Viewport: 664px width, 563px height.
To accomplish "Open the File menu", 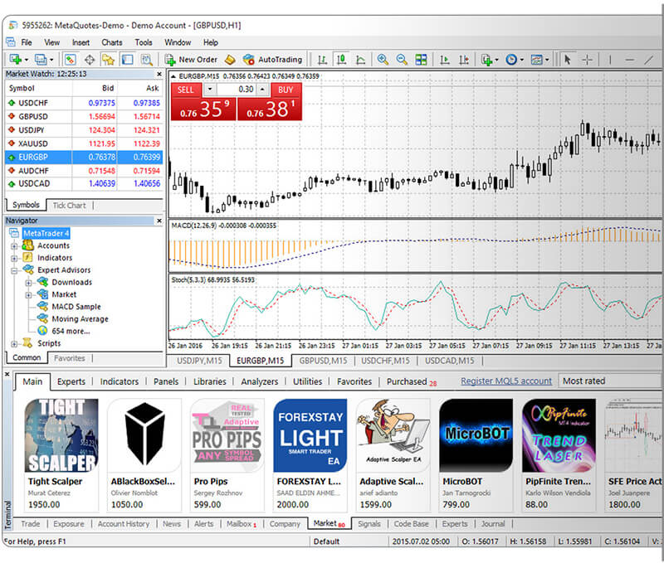I will (27, 42).
